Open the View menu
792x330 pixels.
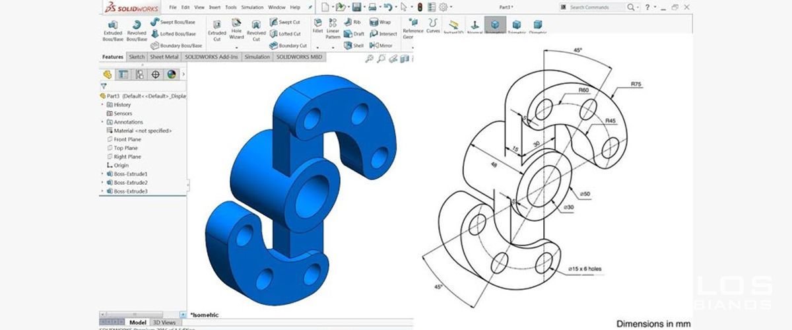tap(199, 7)
